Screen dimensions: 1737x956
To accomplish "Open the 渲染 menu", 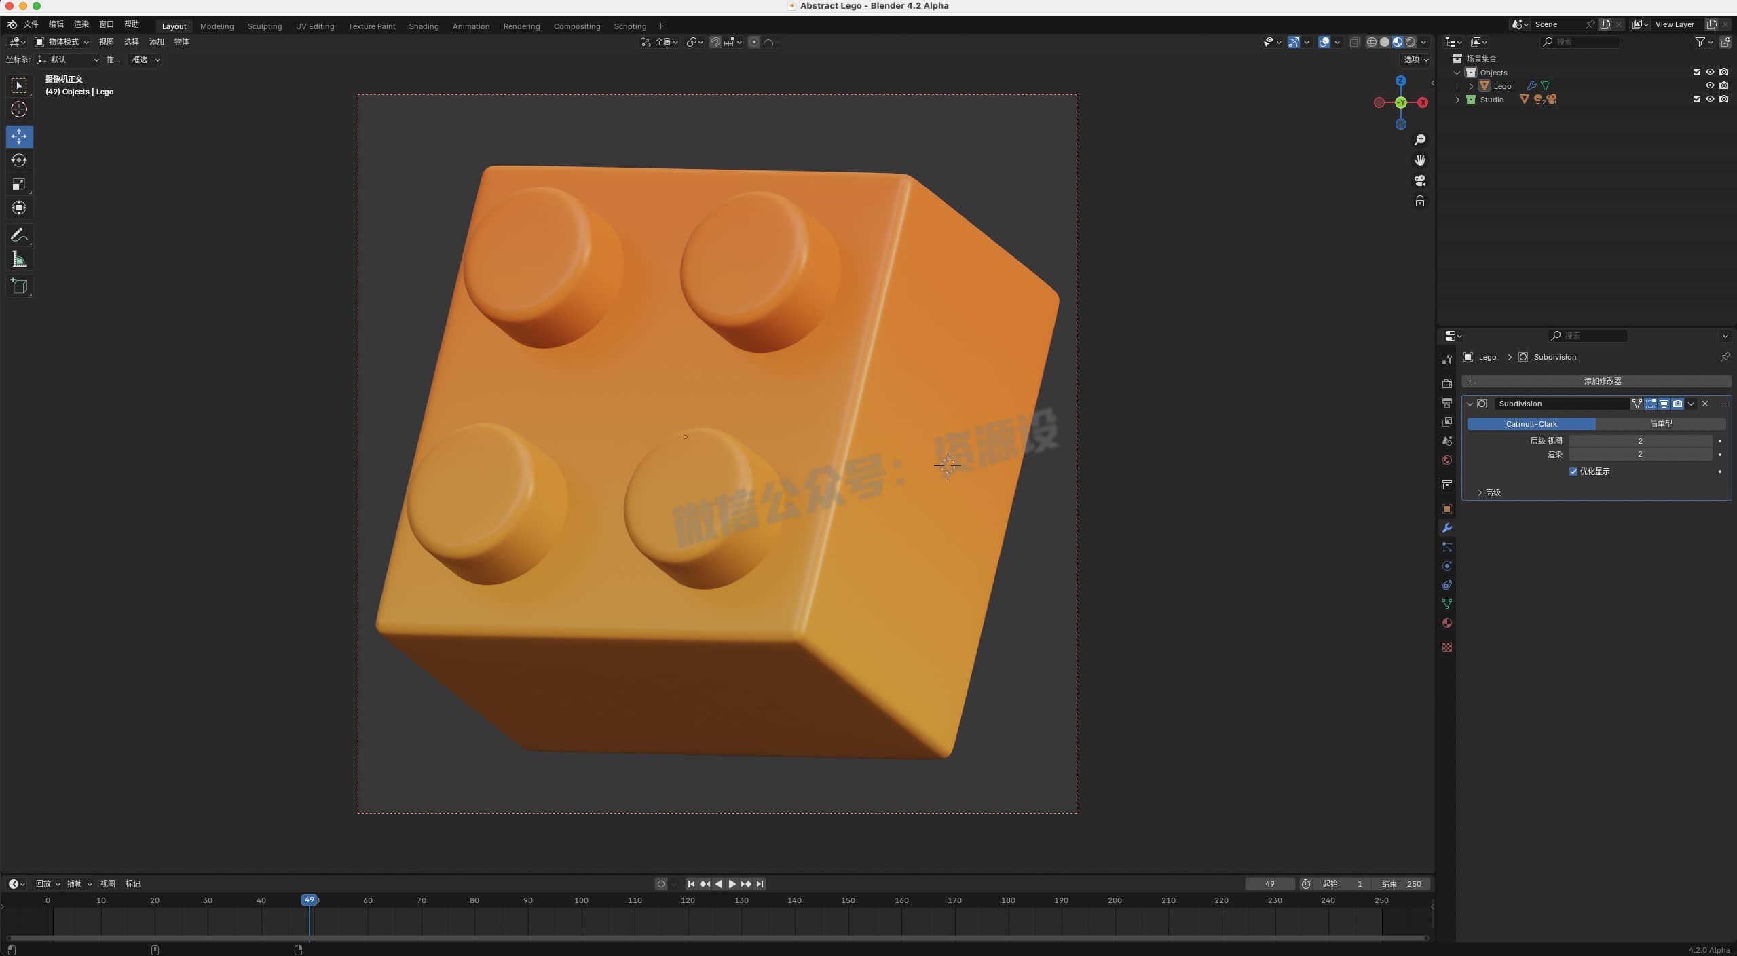I will point(81,24).
